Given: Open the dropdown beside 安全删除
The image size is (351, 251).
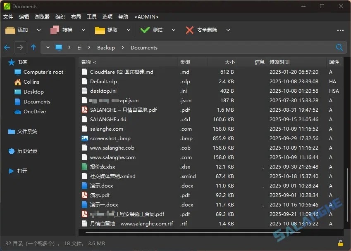Looking at the screenshot, I should [227, 30].
